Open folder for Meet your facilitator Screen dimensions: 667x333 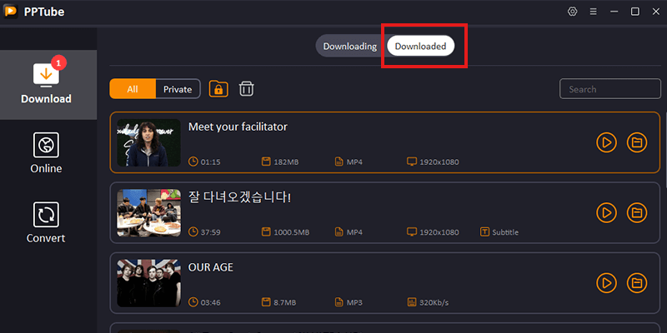tap(637, 142)
